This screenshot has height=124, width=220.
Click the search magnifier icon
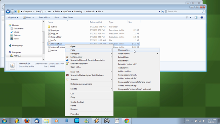pos(203,12)
